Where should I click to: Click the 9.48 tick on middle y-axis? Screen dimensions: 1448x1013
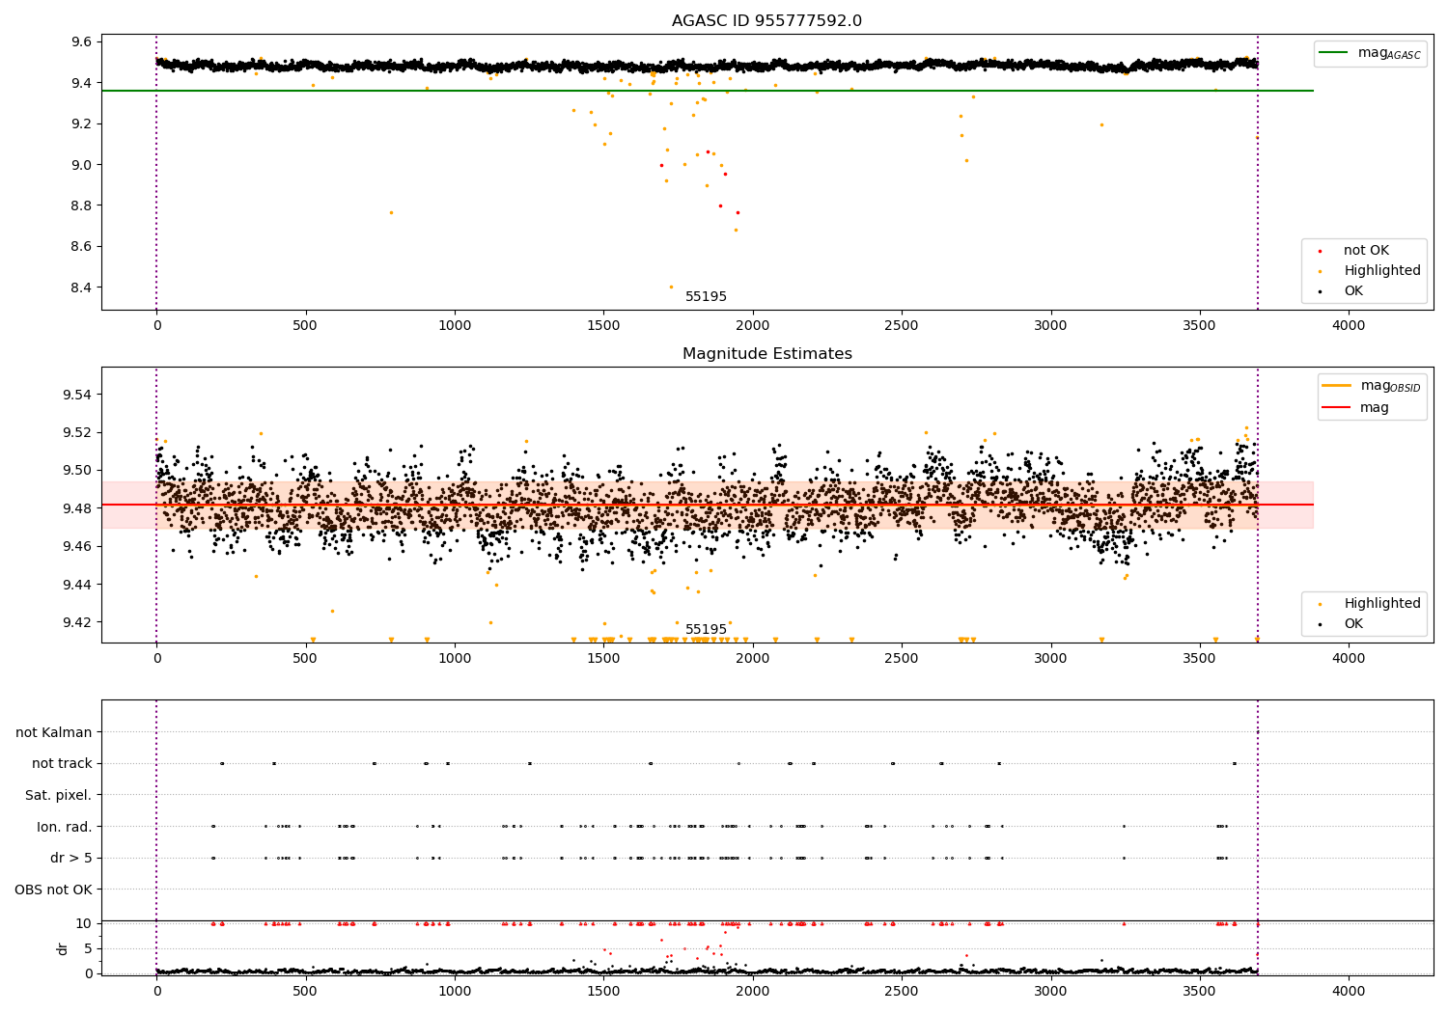pos(76,508)
